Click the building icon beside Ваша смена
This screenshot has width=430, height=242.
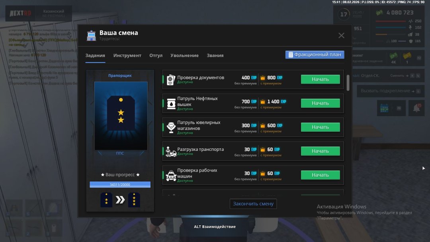point(91,36)
